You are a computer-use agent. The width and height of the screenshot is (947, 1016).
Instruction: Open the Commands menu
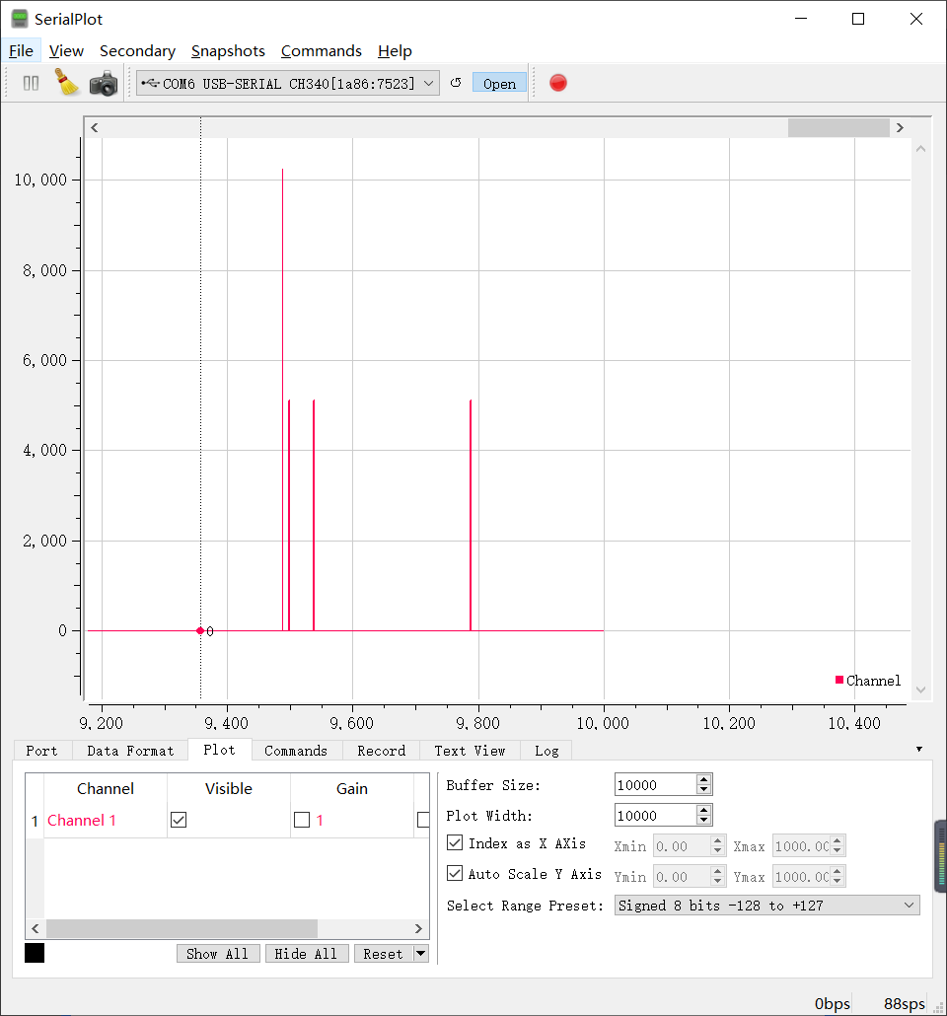322,50
